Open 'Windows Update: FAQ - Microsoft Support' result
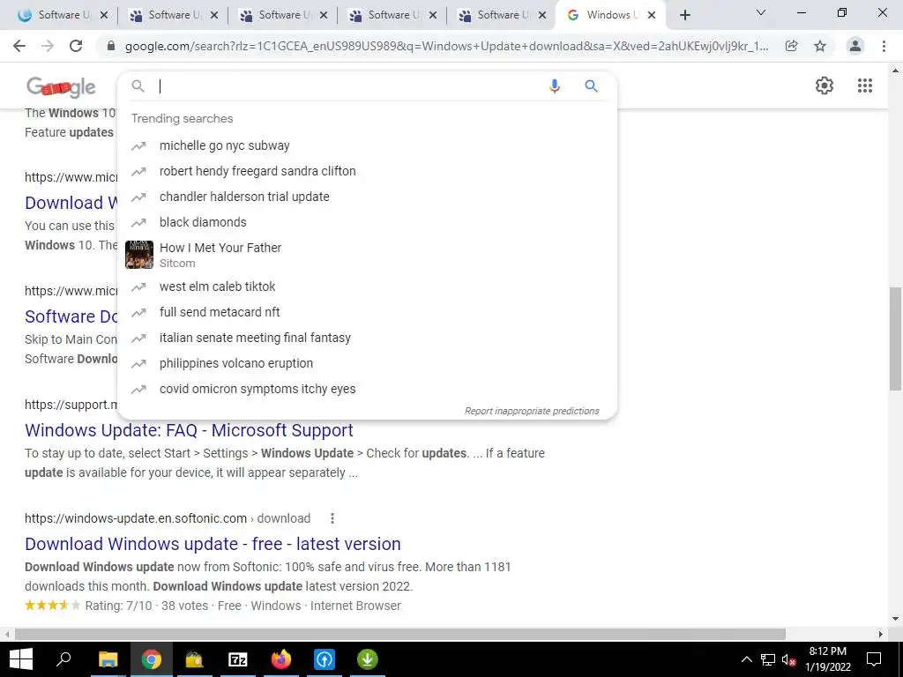 point(189,430)
